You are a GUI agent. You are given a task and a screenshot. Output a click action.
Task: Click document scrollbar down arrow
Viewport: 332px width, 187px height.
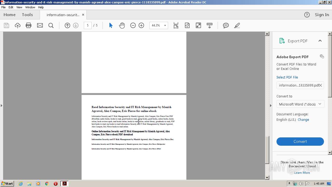[x=267, y=178]
